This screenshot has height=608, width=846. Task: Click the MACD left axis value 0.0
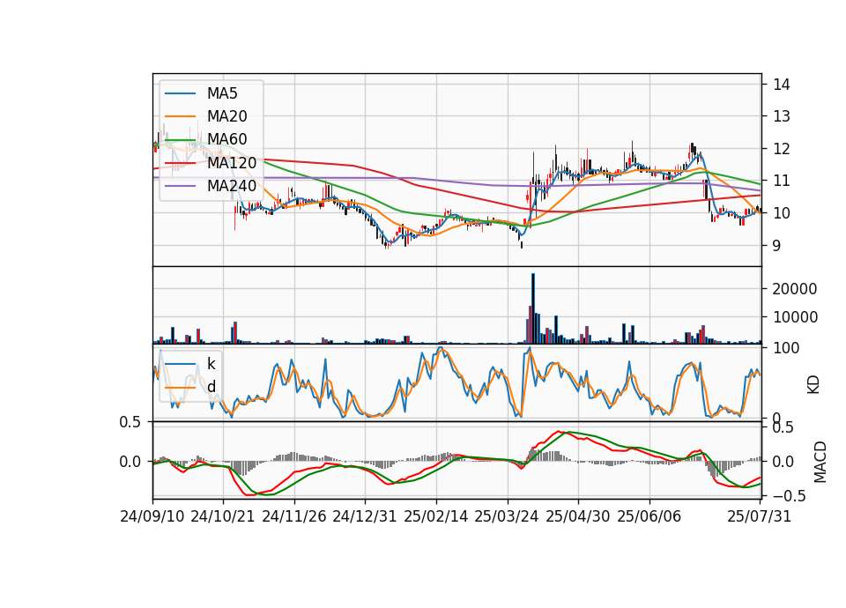[x=130, y=462]
